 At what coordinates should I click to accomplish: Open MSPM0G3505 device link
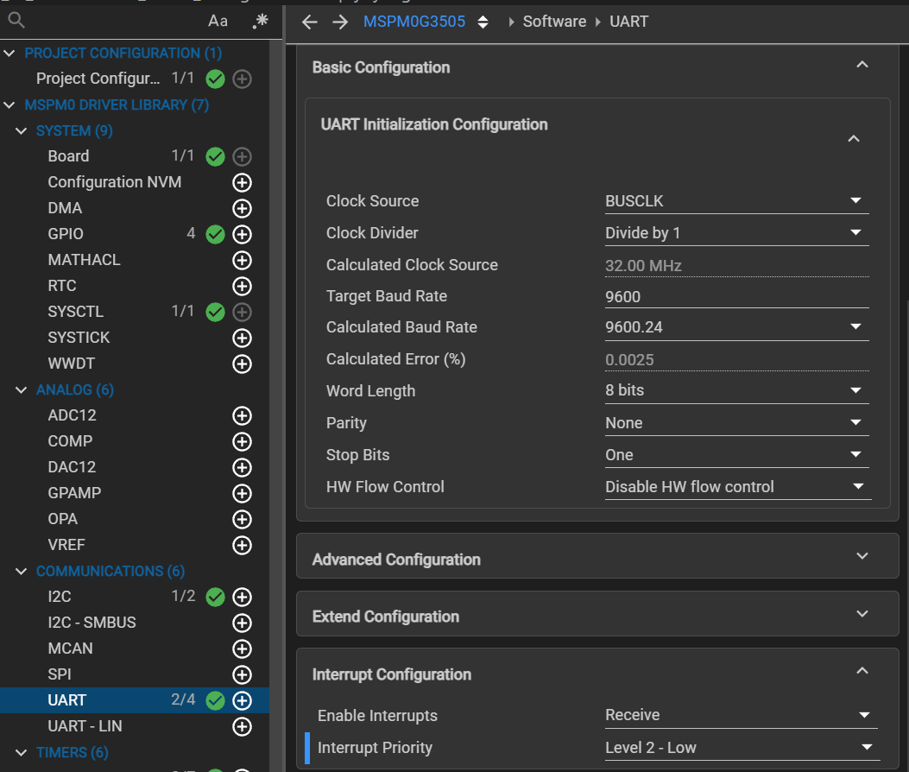coord(413,22)
